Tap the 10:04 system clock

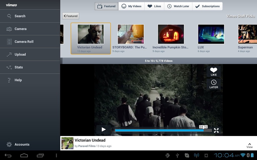click(227, 155)
